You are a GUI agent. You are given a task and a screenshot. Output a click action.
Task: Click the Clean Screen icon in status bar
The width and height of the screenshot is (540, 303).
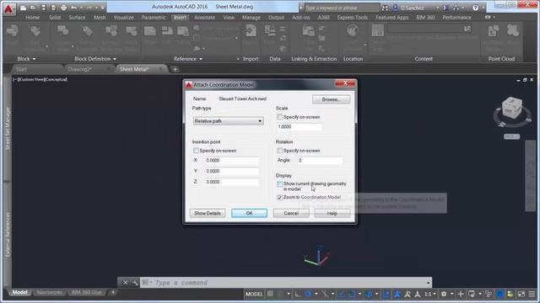[521, 294]
